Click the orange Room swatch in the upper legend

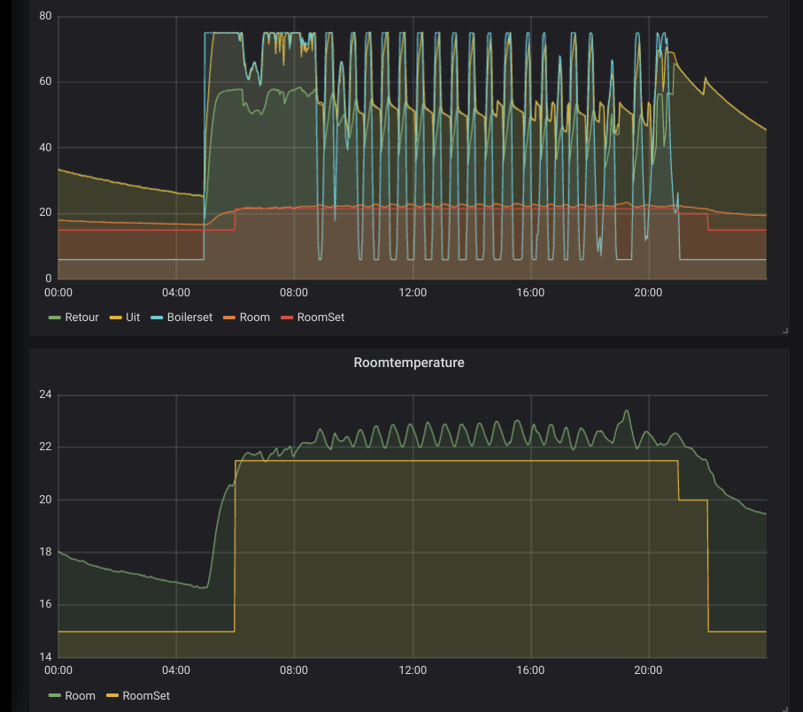tap(229, 318)
